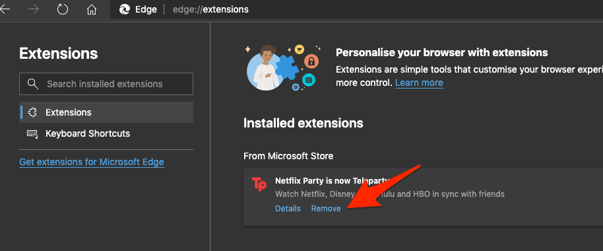Viewport: 603px width, 251px height.
Task: Click the extensions illustration with puzzle piece
Action: (284, 68)
